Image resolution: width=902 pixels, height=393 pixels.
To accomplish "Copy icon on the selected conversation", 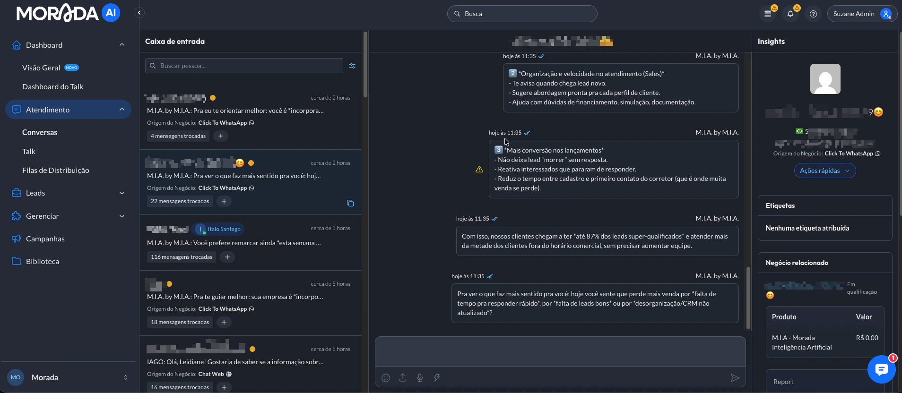I will coord(350,203).
